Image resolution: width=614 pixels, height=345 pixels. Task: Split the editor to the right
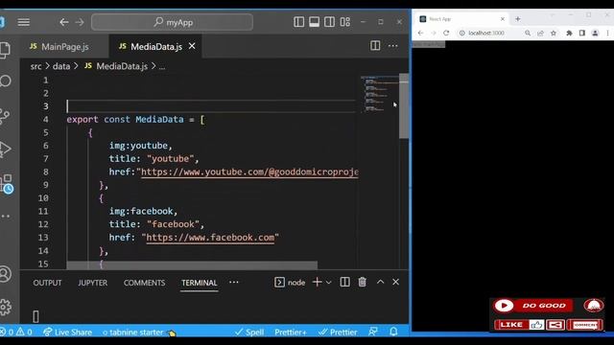(x=375, y=46)
